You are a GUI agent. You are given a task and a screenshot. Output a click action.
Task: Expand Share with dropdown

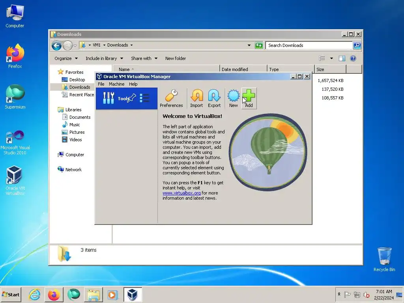tap(144, 58)
